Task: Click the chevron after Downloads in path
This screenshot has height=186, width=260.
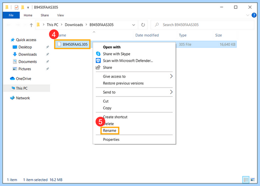Action: (86, 25)
